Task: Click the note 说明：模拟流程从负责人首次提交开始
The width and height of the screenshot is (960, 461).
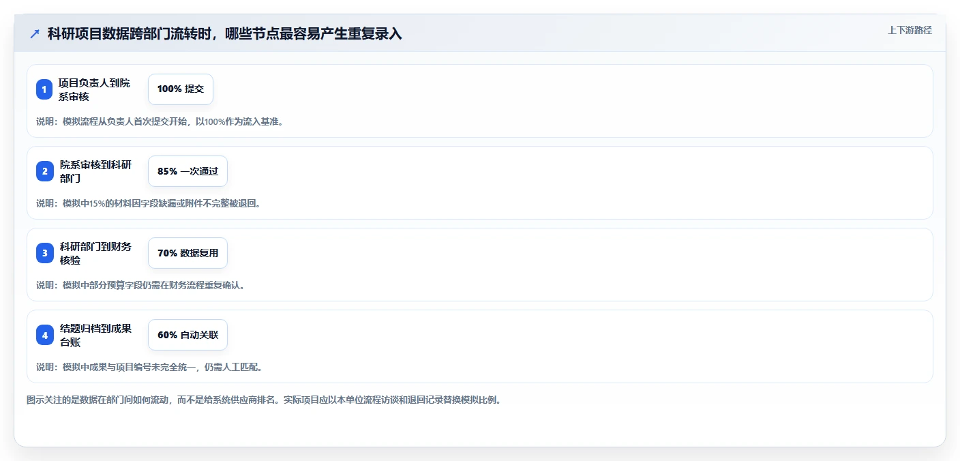Action: pos(160,121)
